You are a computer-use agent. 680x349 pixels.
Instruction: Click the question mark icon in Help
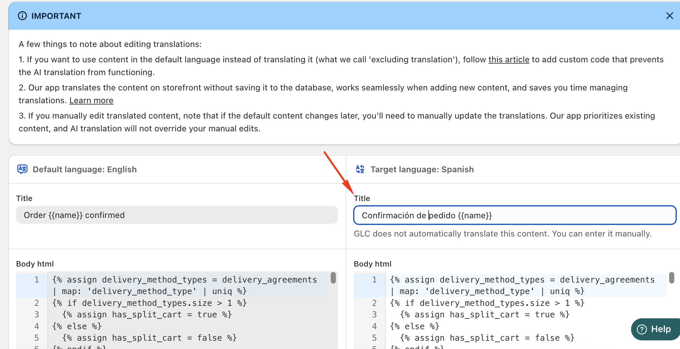click(642, 329)
